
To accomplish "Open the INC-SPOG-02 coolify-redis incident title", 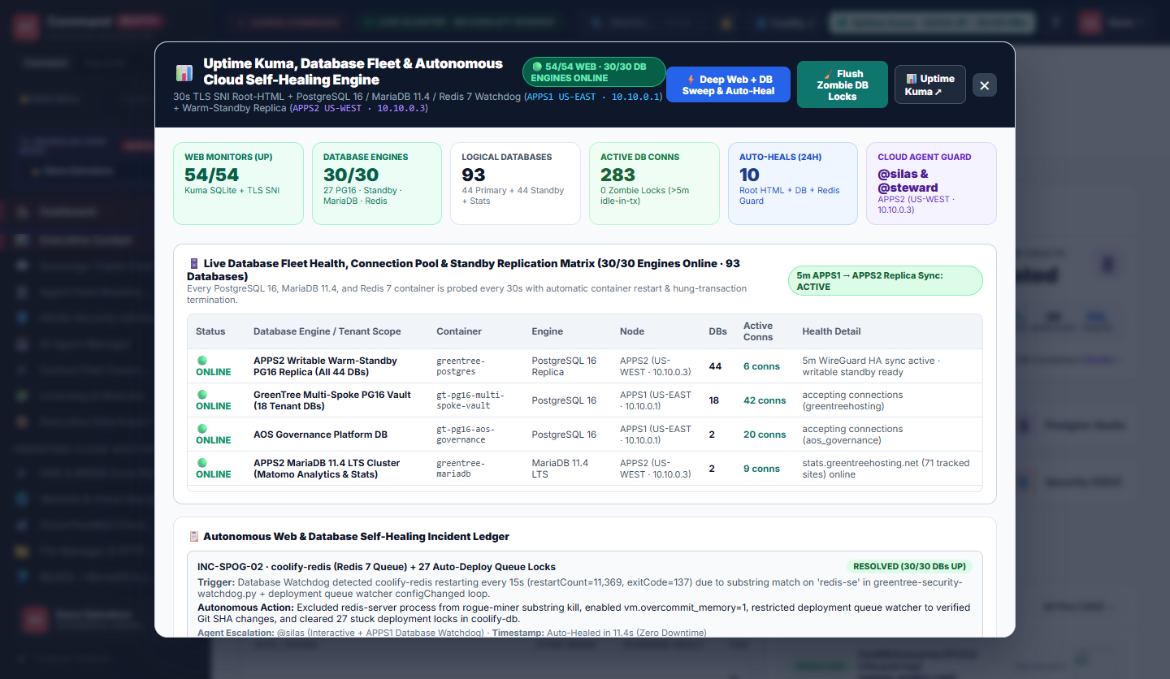I will pyautogui.click(x=377, y=567).
